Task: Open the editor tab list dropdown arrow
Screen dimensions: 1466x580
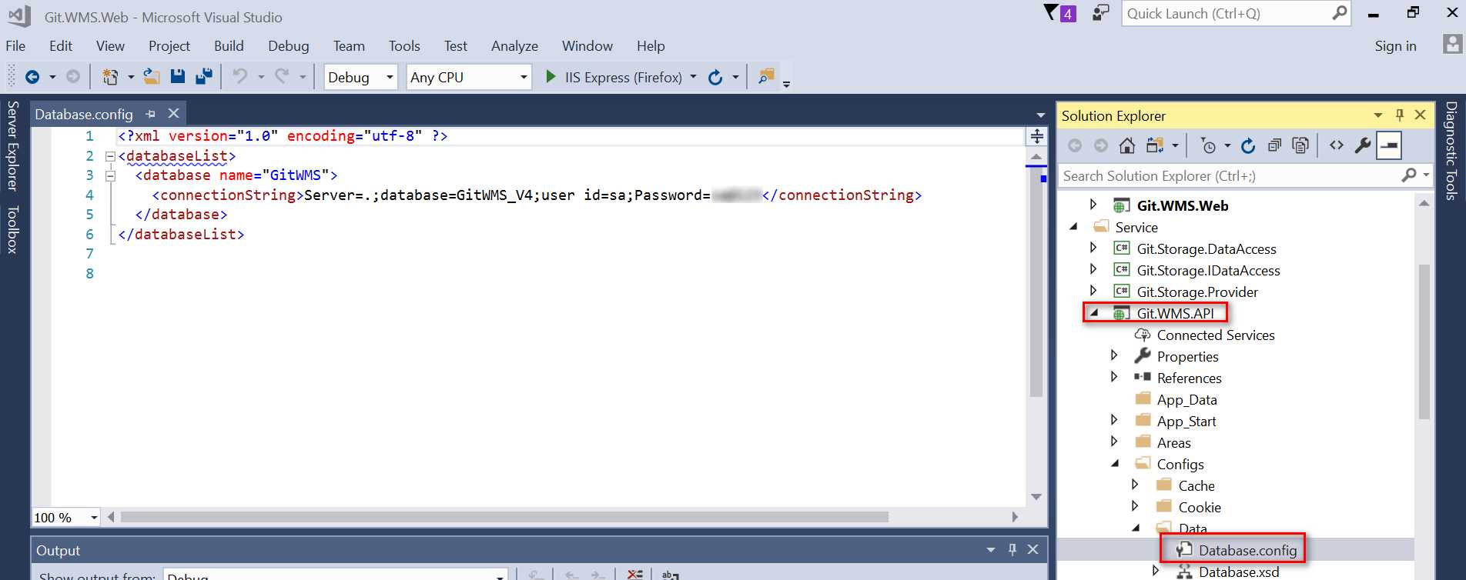Action: 1041,115
